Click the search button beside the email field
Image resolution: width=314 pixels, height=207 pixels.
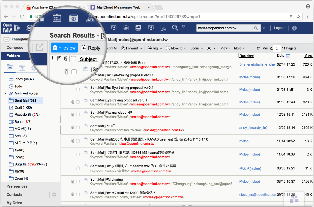pyautogui.click(x=256, y=28)
